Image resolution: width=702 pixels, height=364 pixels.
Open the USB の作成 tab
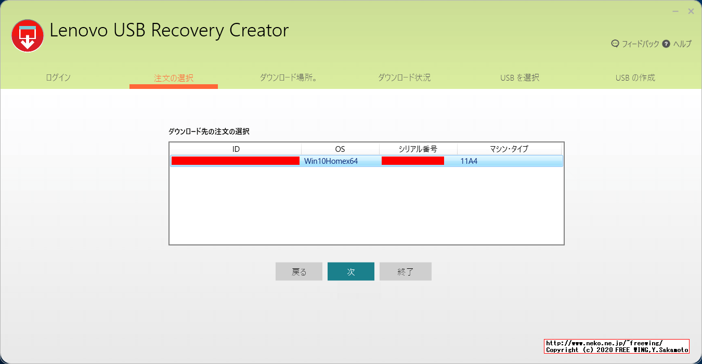pyautogui.click(x=635, y=78)
